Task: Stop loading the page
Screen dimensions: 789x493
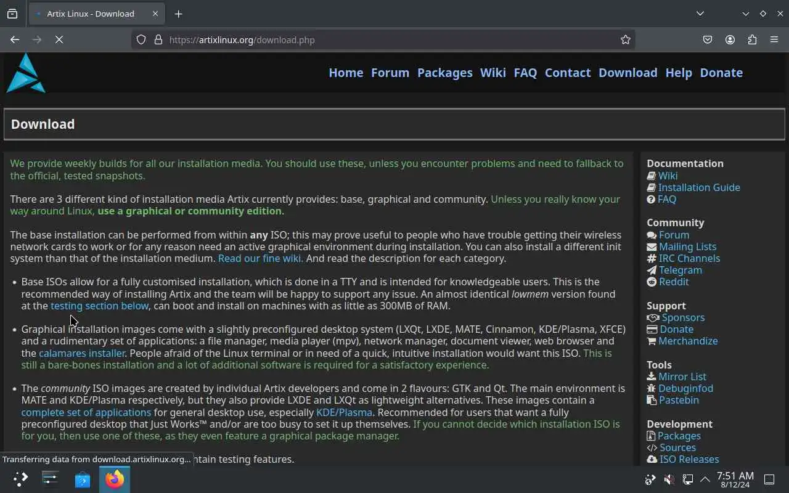Action: [59, 39]
